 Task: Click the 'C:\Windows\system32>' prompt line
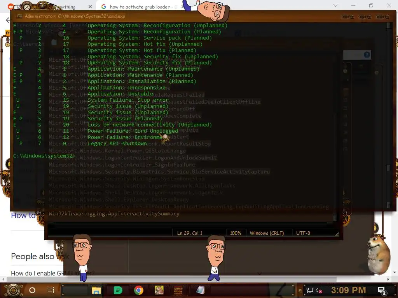44,156
